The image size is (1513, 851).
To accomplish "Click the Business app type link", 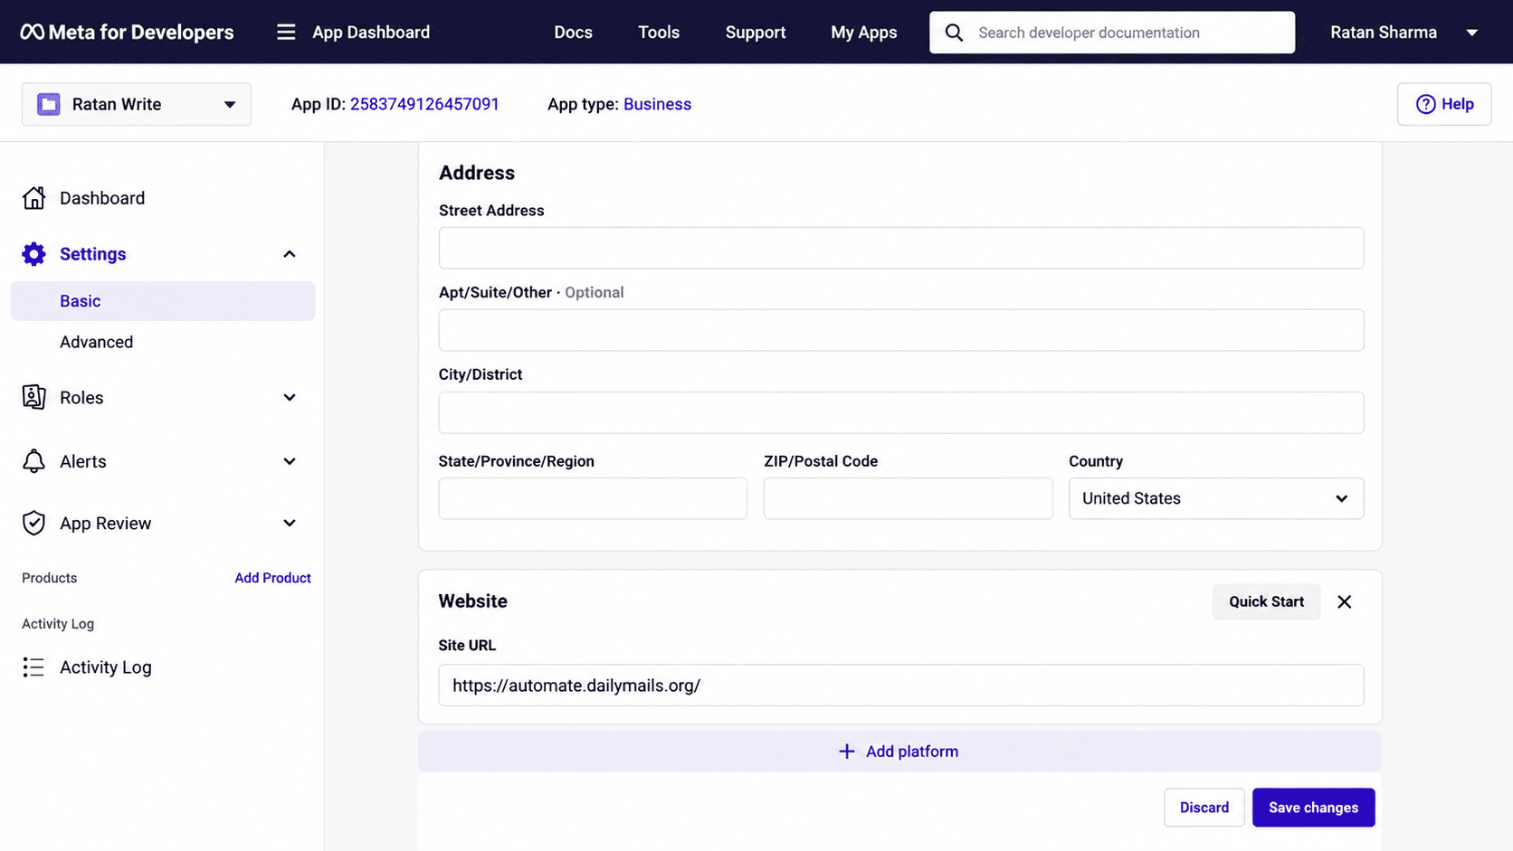I will pyautogui.click(x=657, y=104).
